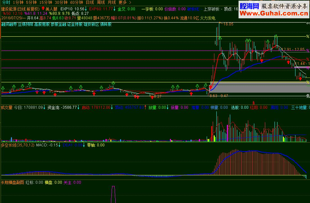Viewport: 310px width, 203px height.
Task: Switch to the 月线 monthly chart tab
Action: pos(112,2)
